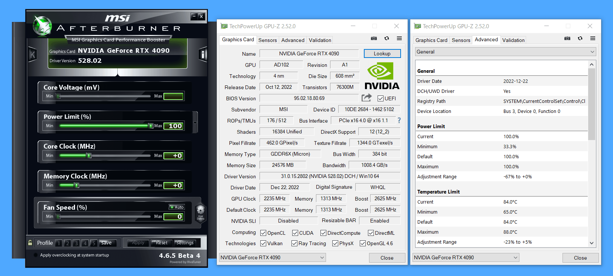This screenshot has height=276, width=613.
Task: Open Afterburner Settings
Action: click(x=185, y=243)
